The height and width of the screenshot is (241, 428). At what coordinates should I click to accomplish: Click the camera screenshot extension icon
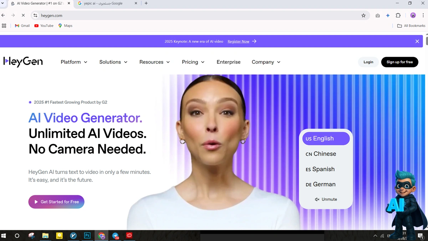point(378,15)
